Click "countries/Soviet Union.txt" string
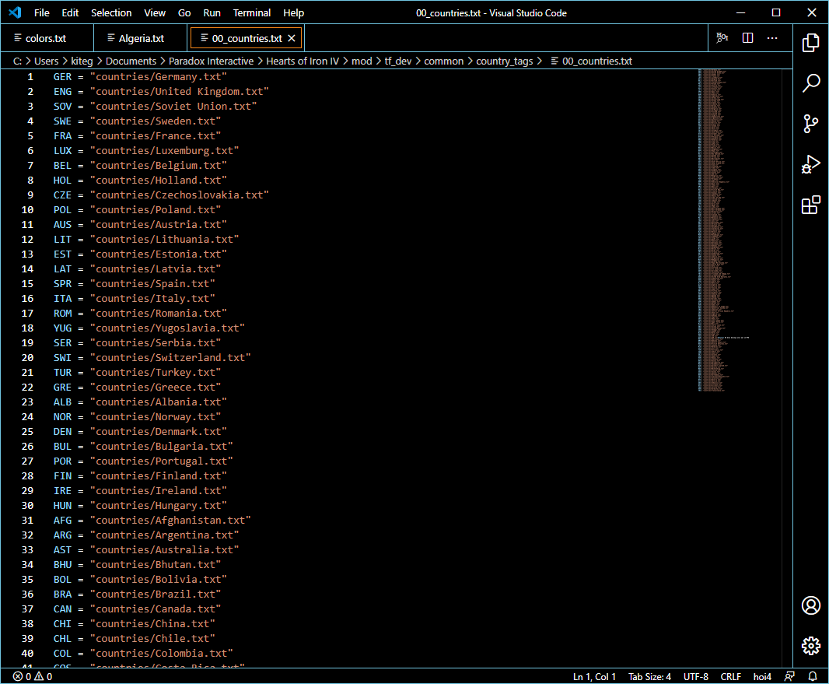Screen dimensions: 829x684 click(173, 107)
